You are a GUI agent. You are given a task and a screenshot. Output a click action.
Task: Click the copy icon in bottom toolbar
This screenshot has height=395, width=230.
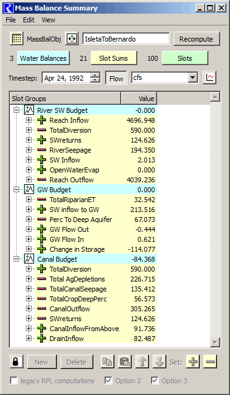[x=108, y=362]
